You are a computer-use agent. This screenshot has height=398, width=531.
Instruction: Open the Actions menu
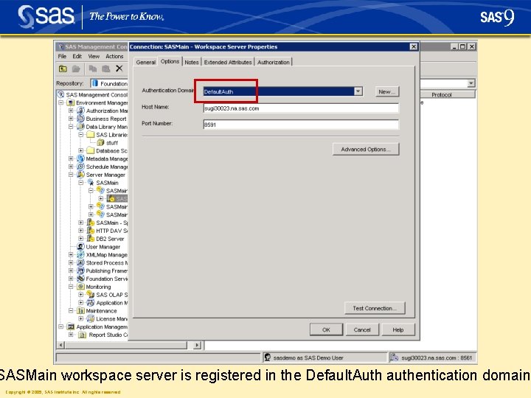114,56
